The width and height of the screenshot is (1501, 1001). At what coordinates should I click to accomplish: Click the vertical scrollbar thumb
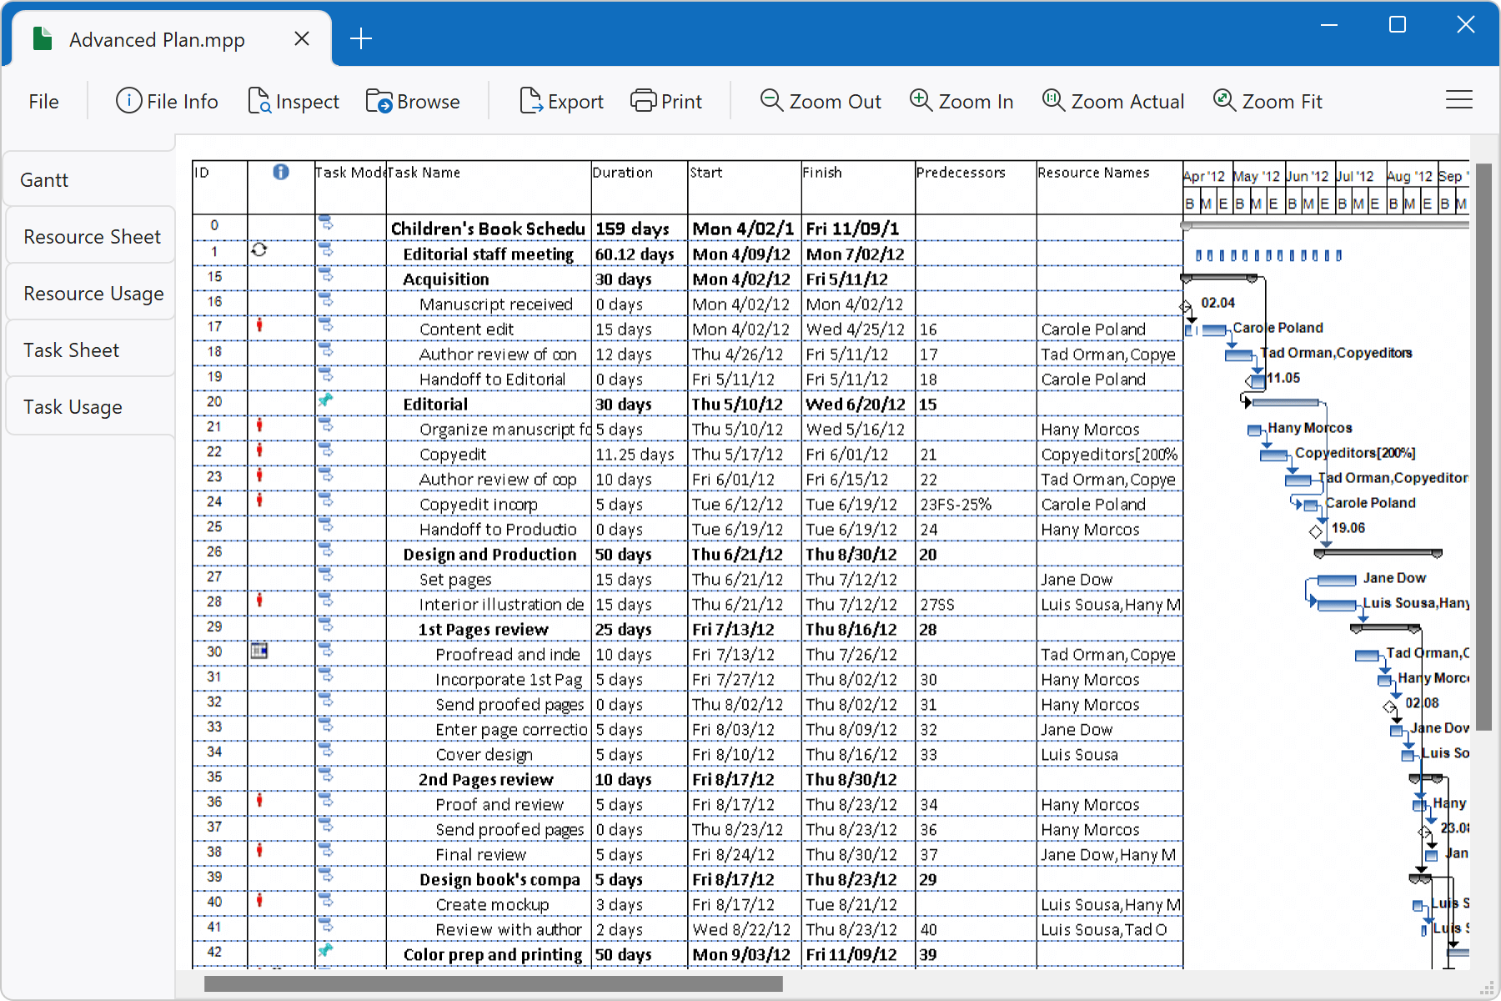(x=1483, y=447)
